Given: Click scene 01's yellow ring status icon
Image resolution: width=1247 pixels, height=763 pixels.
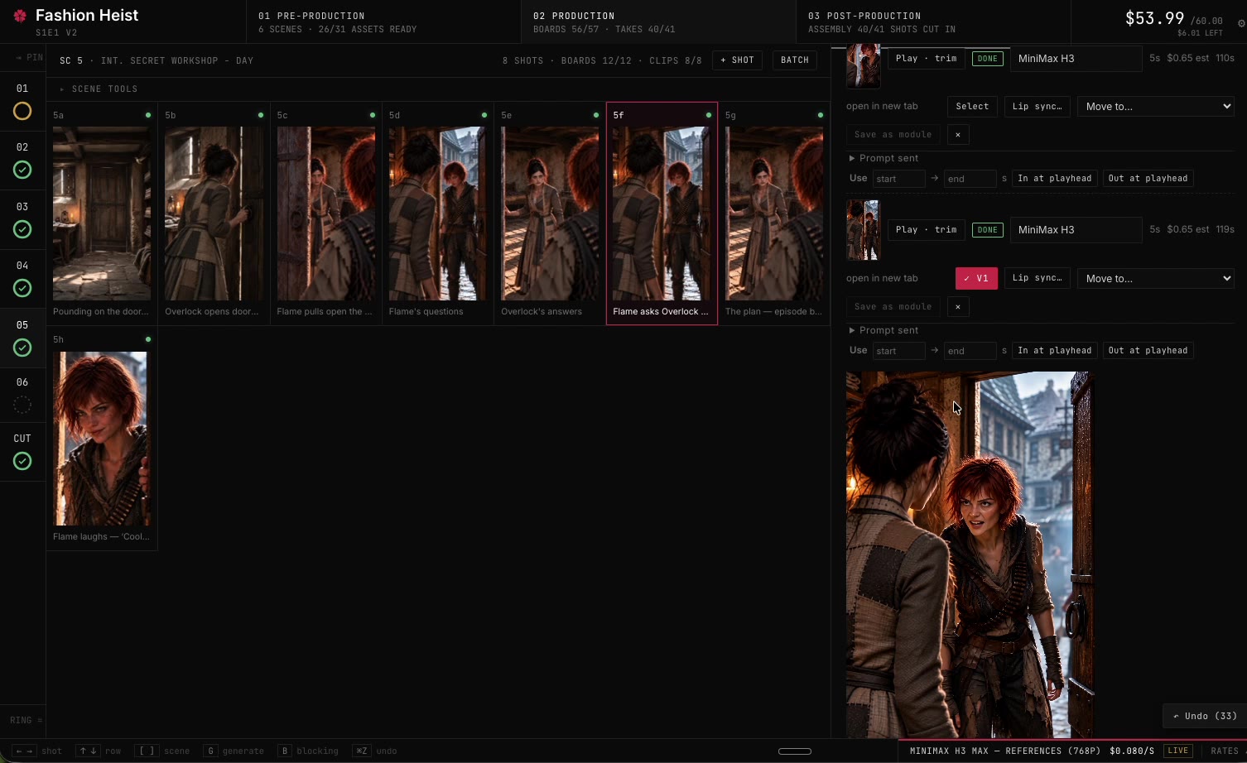Looking at the screenshot, I should point(22,111).
